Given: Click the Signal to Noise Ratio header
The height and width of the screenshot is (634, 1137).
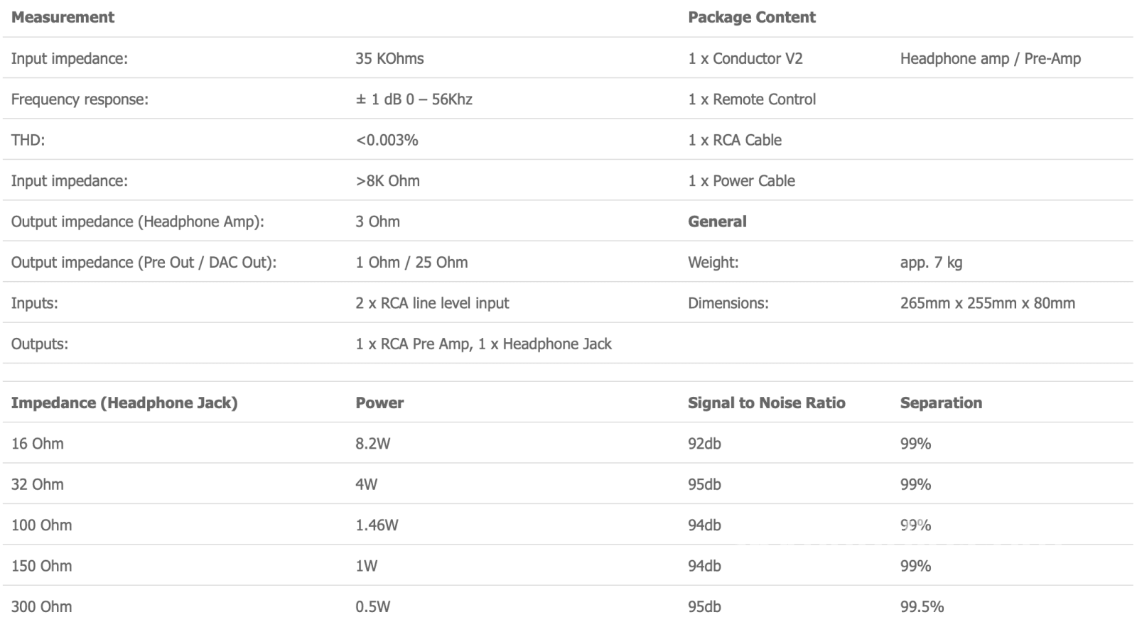Looking at the screenshot, I should (766, 403).
